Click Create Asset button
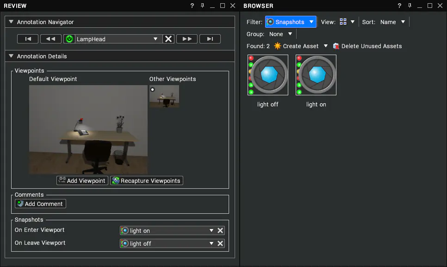447x267 pixels. (x=296, y=46)
